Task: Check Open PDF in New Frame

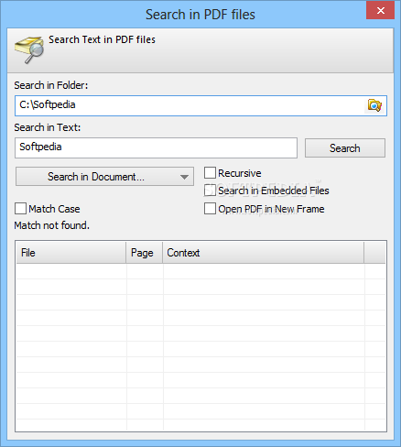Action: (210, 209)
